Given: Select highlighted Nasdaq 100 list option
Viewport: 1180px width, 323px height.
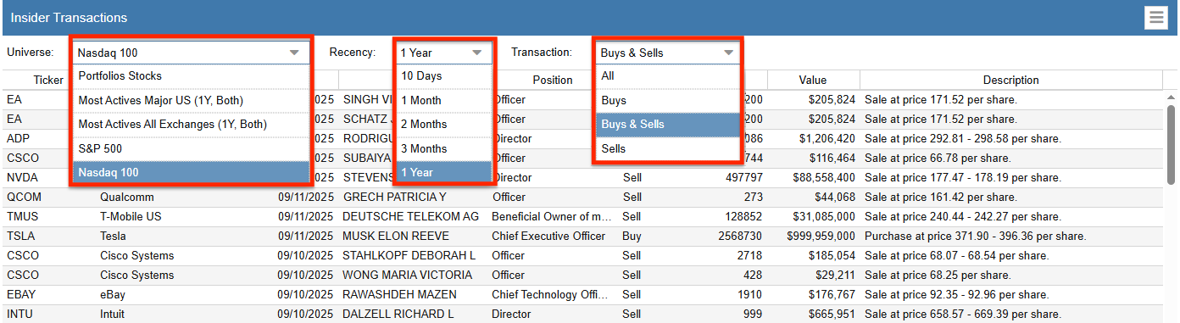Looking at the screenshot, I should 192,172.
